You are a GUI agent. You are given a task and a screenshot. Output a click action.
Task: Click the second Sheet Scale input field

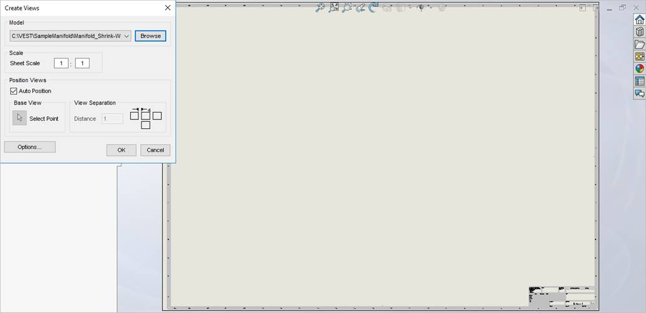coord(82,63)
